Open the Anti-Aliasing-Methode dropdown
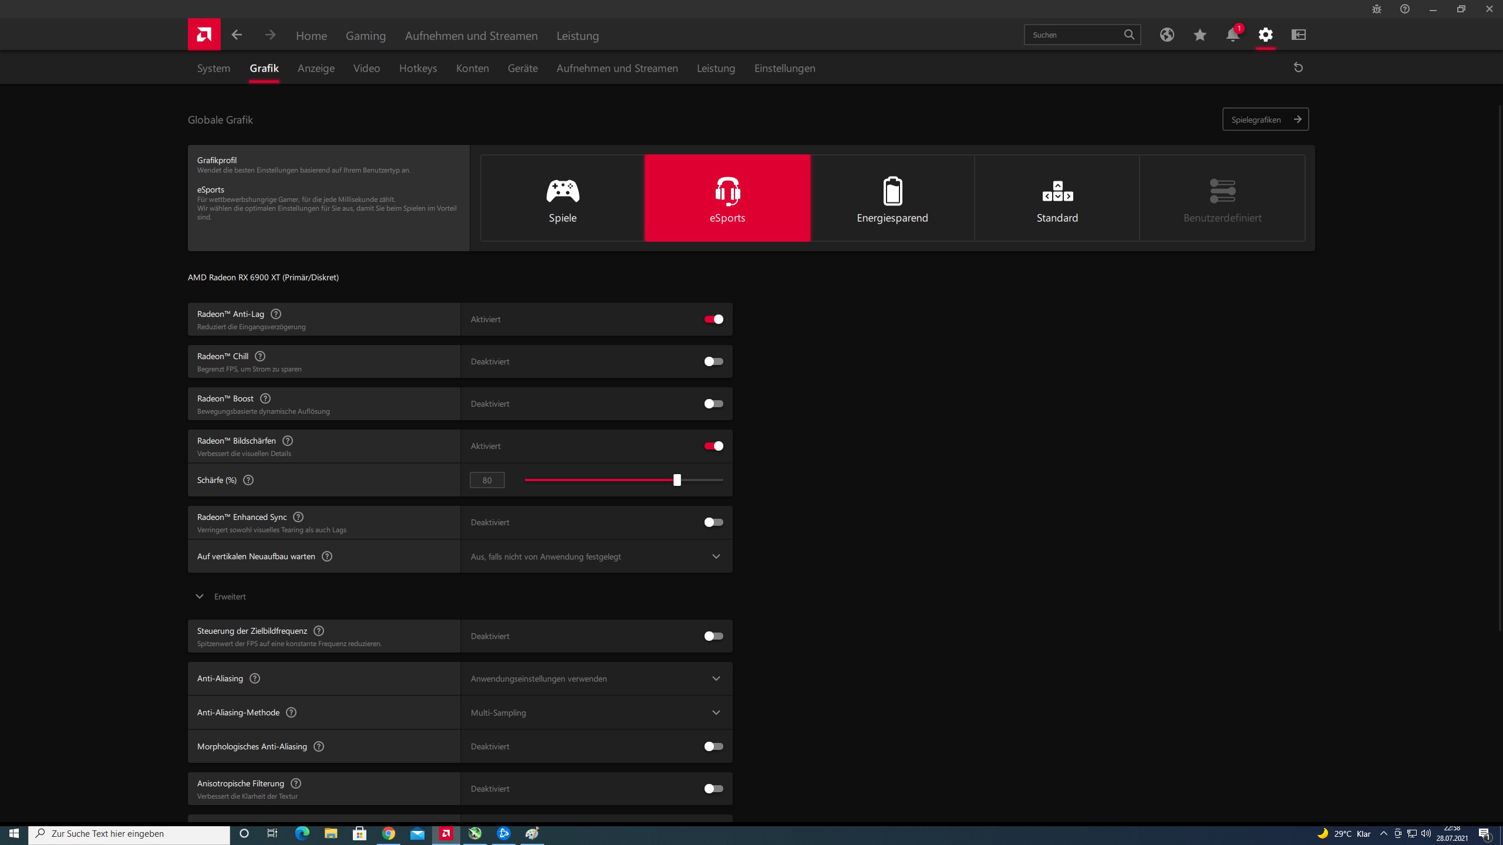Screen dimensions: 1503x845 coord(596,712)
